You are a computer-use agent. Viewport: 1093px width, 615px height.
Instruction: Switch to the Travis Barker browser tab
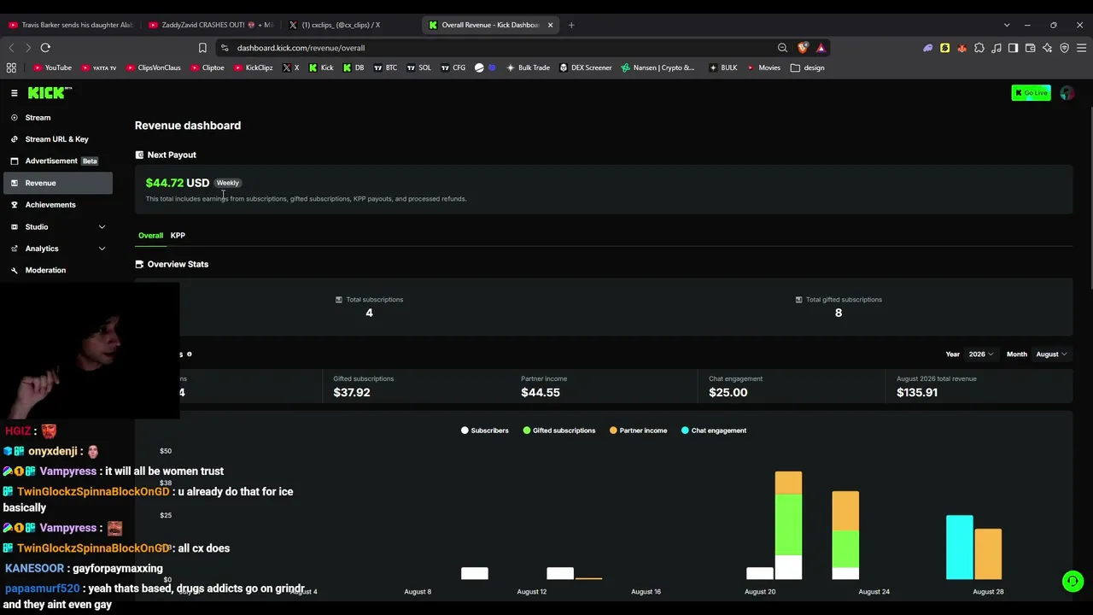(x=71, y=25)
